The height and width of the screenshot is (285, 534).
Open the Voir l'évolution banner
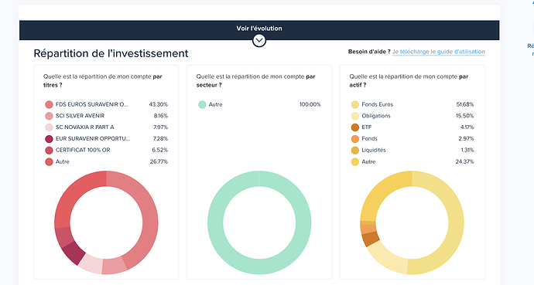tap(259, 30)
